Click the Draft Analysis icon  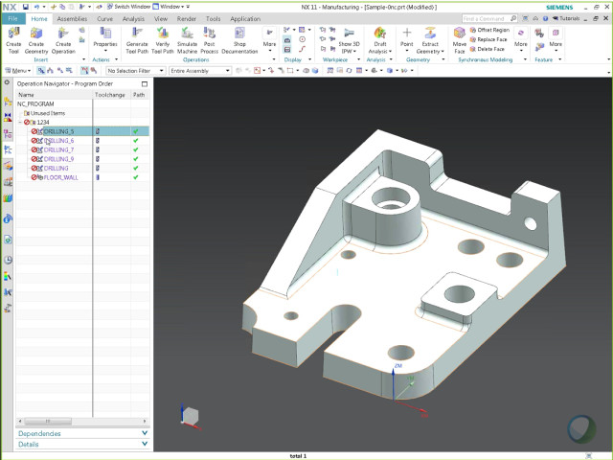(380, 33)
